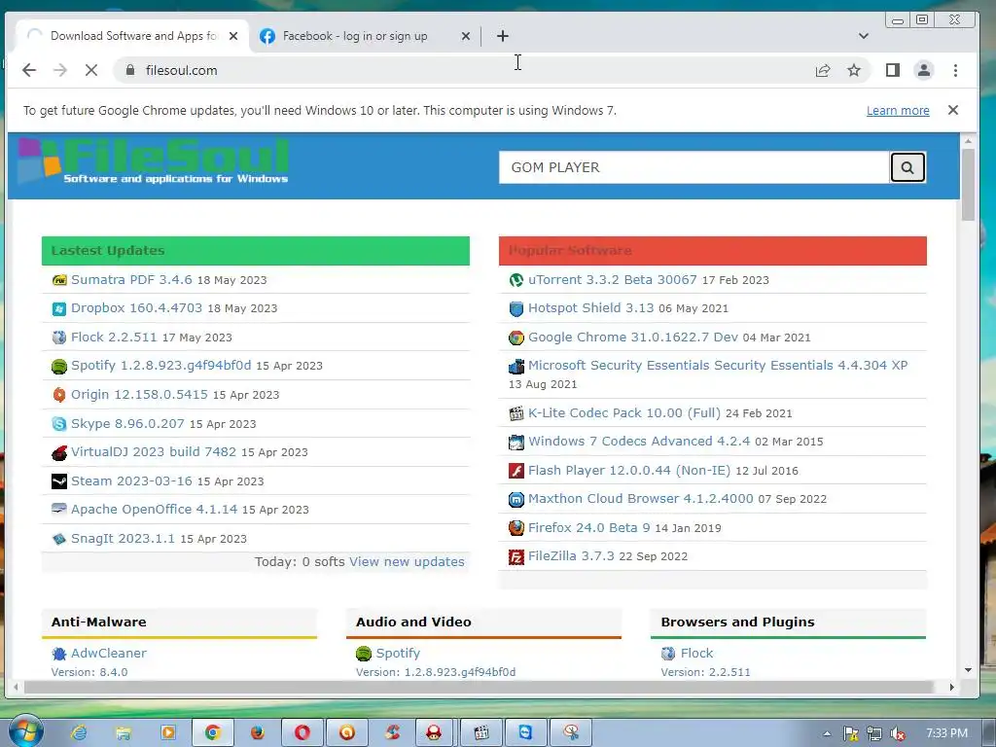
Task: Open Microsoft Security Essentials link
Action: [718, 366]
